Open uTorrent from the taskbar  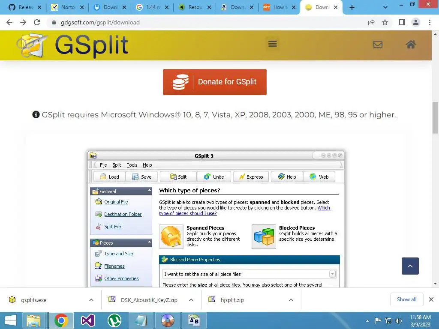114,320
